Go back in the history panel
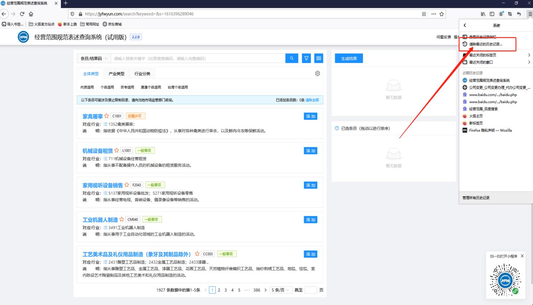The height and width of the screenshot is (305, 533). (465, 25)
